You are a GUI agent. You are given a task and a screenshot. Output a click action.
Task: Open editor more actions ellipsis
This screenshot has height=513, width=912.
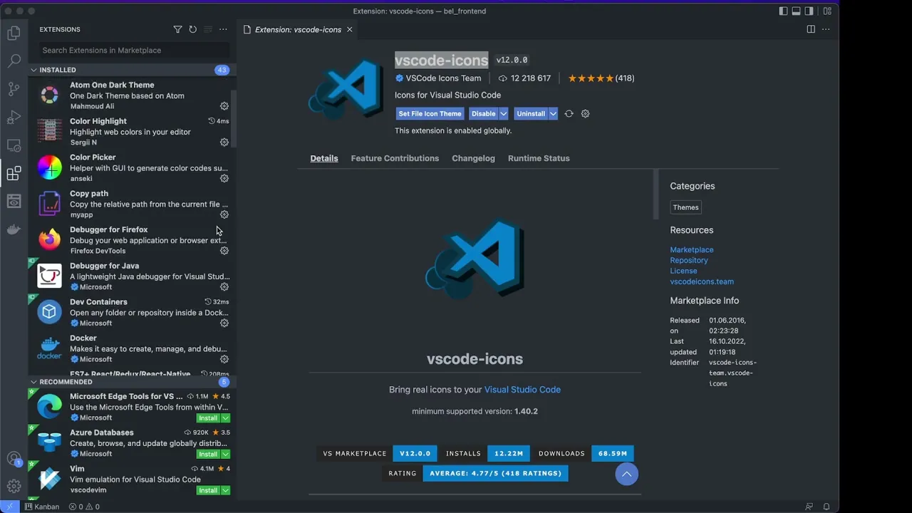pos(826,29)
